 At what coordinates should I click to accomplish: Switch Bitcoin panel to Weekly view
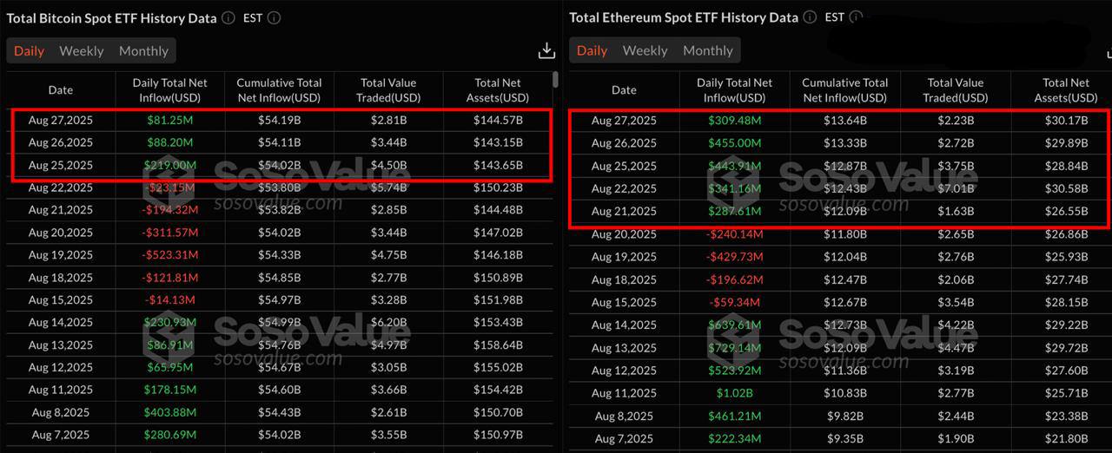click(82, 51)
